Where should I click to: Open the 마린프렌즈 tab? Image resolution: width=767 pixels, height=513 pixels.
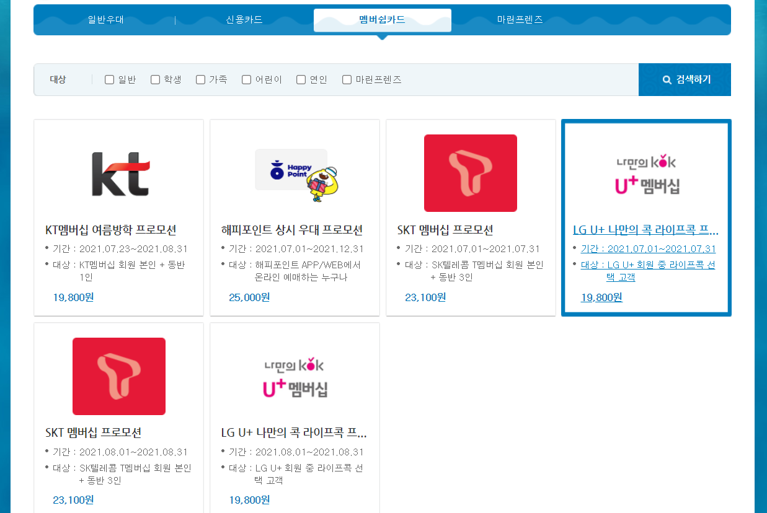coord(520,20)
